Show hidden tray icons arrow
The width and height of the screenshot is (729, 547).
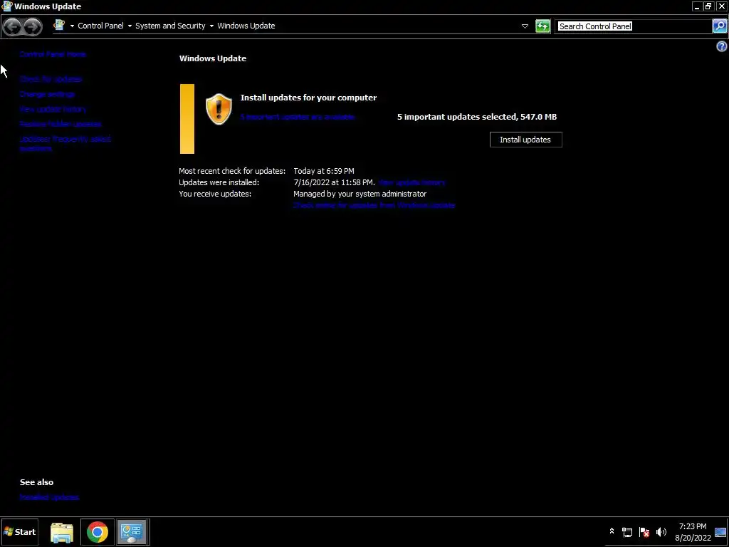(612, 531)
